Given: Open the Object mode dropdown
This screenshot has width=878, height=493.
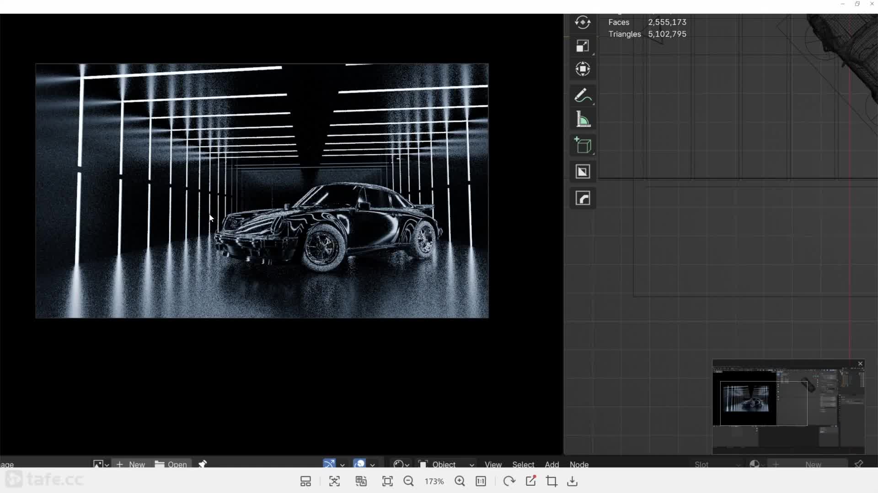Looking at the screenshot, I should [x=446, y=464].
